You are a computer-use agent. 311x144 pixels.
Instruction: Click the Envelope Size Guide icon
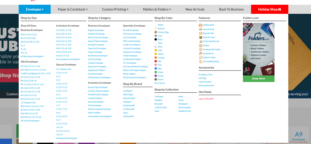(200, 50)
